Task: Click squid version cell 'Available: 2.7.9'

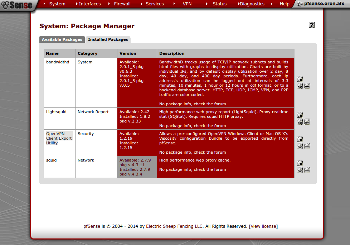Action: point(137,167)
